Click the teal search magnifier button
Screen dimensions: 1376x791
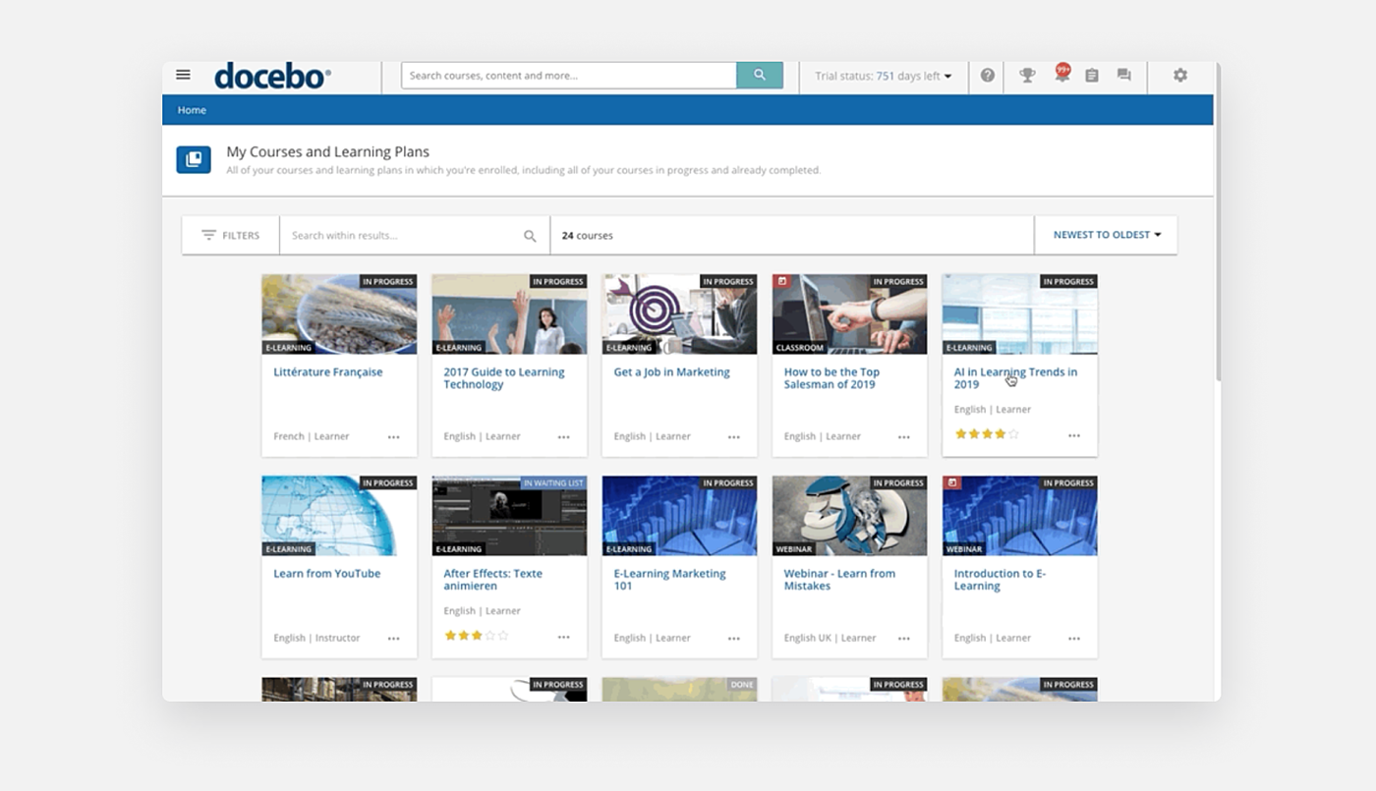[x=760, y=76]
